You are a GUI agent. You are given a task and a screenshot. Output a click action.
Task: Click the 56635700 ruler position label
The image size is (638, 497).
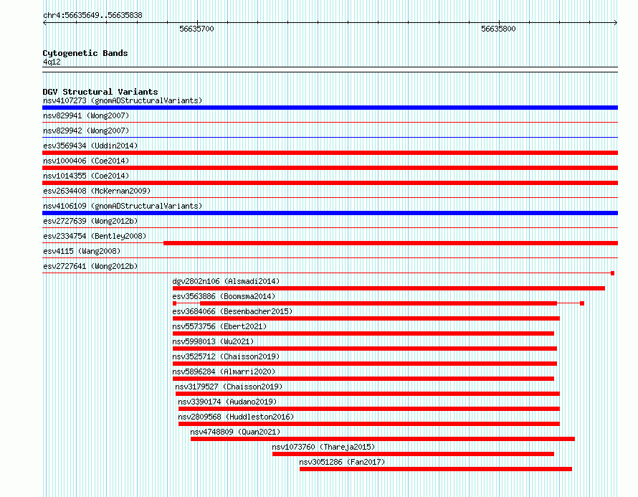coord(196,29)
